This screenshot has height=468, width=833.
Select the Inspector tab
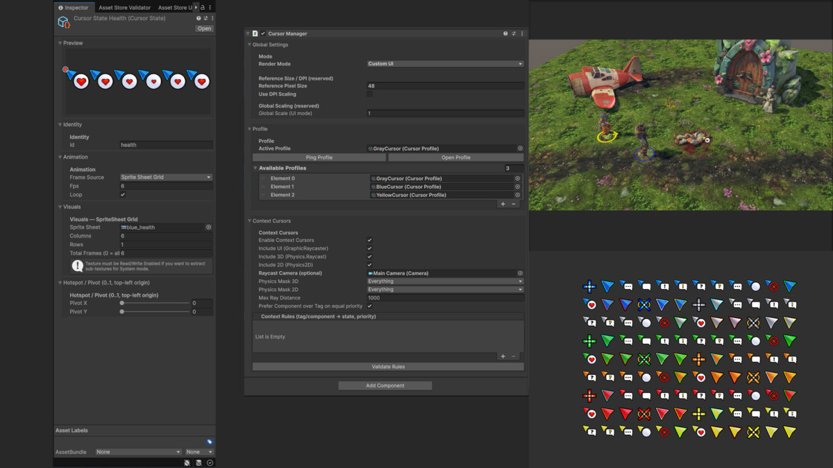point(74,8)
